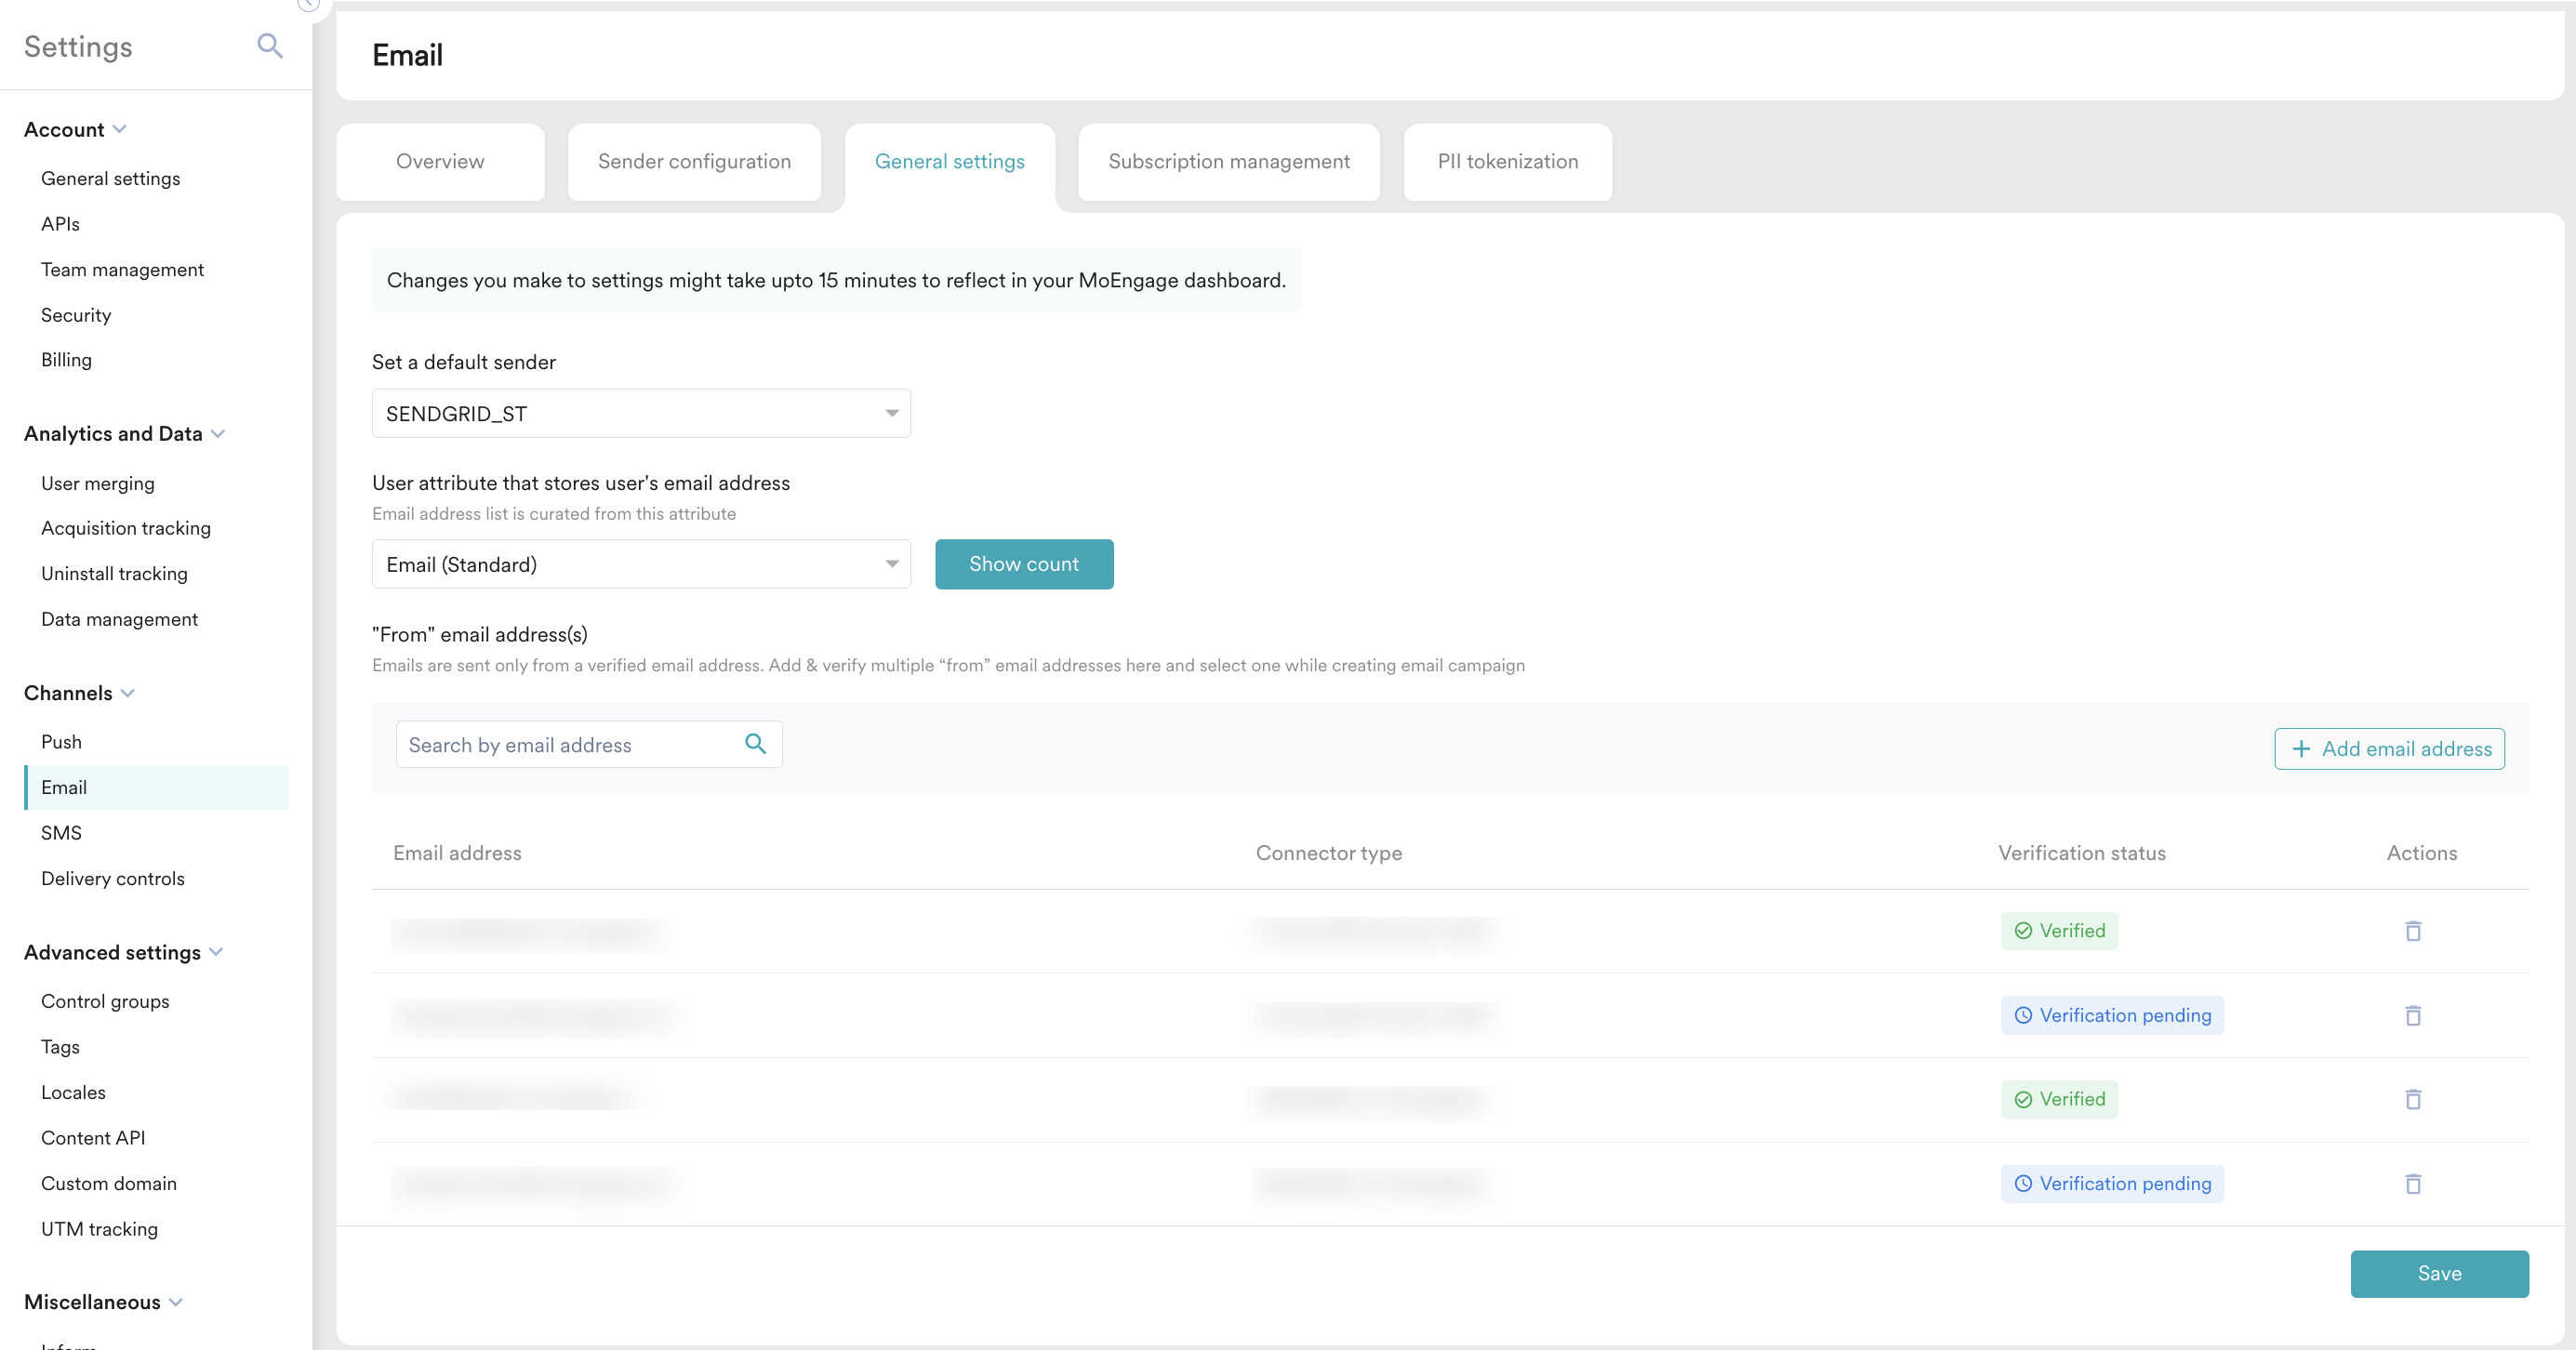Open the Subscription management tab
Viewport: 2576px width, 1350px height.
click(1228, 162)
